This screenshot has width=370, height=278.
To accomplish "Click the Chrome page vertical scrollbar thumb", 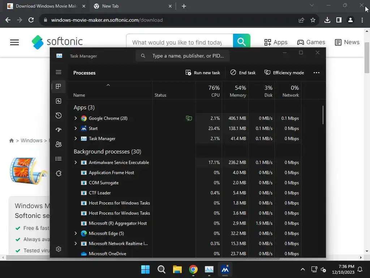I will 367,58.
